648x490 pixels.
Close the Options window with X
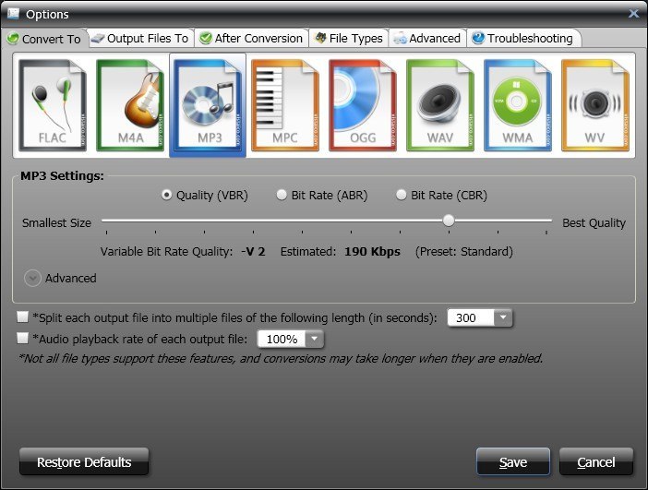633,14
